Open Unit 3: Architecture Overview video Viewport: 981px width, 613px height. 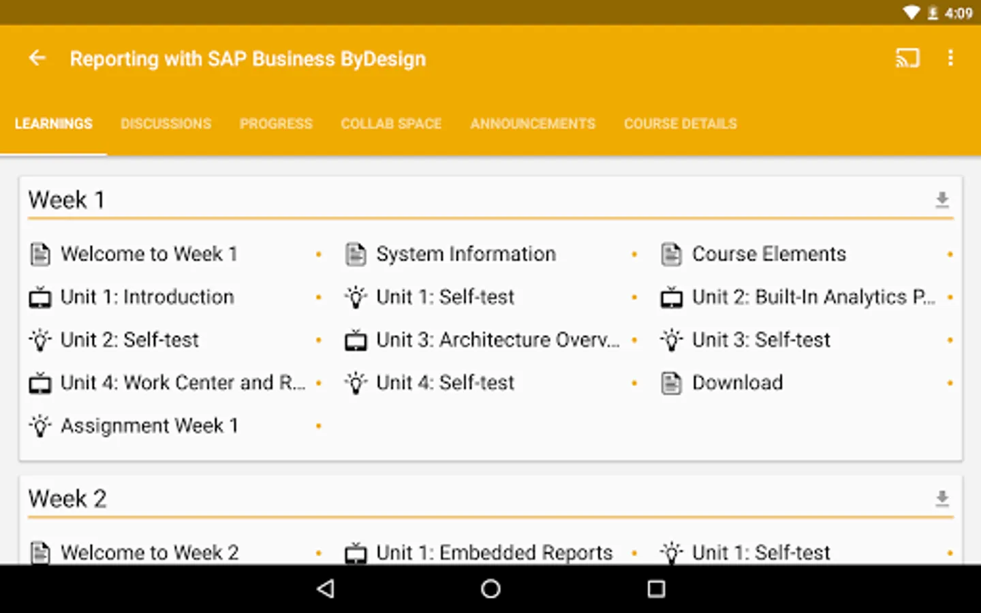click(497, 340)
